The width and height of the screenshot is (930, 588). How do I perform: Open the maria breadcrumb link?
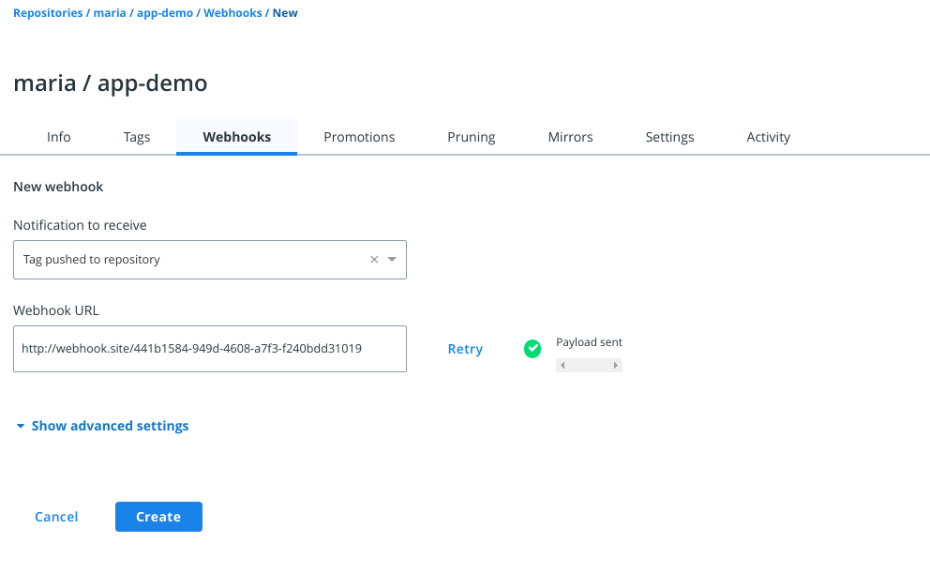click(x=110, y=13)
